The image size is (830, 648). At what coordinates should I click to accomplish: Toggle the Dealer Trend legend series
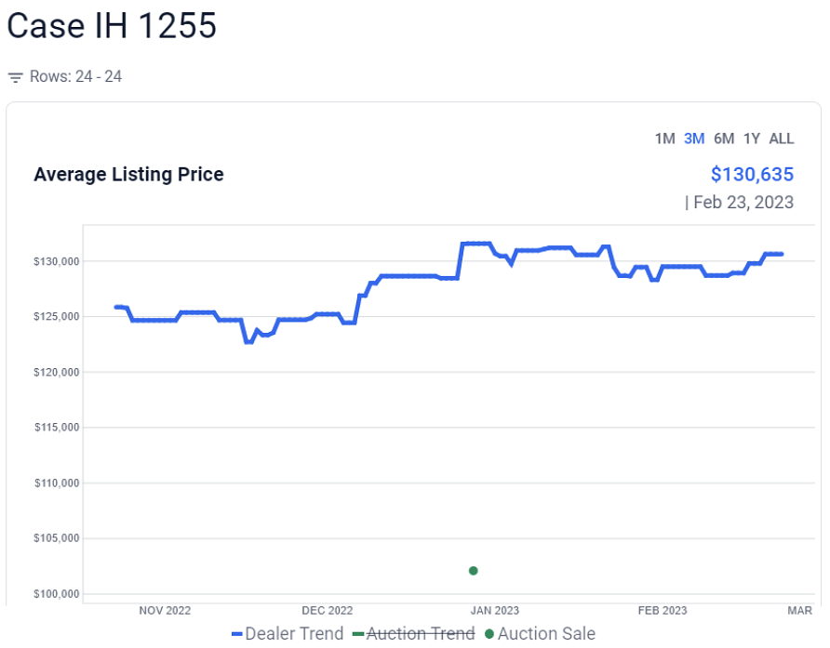pos(288,633)
